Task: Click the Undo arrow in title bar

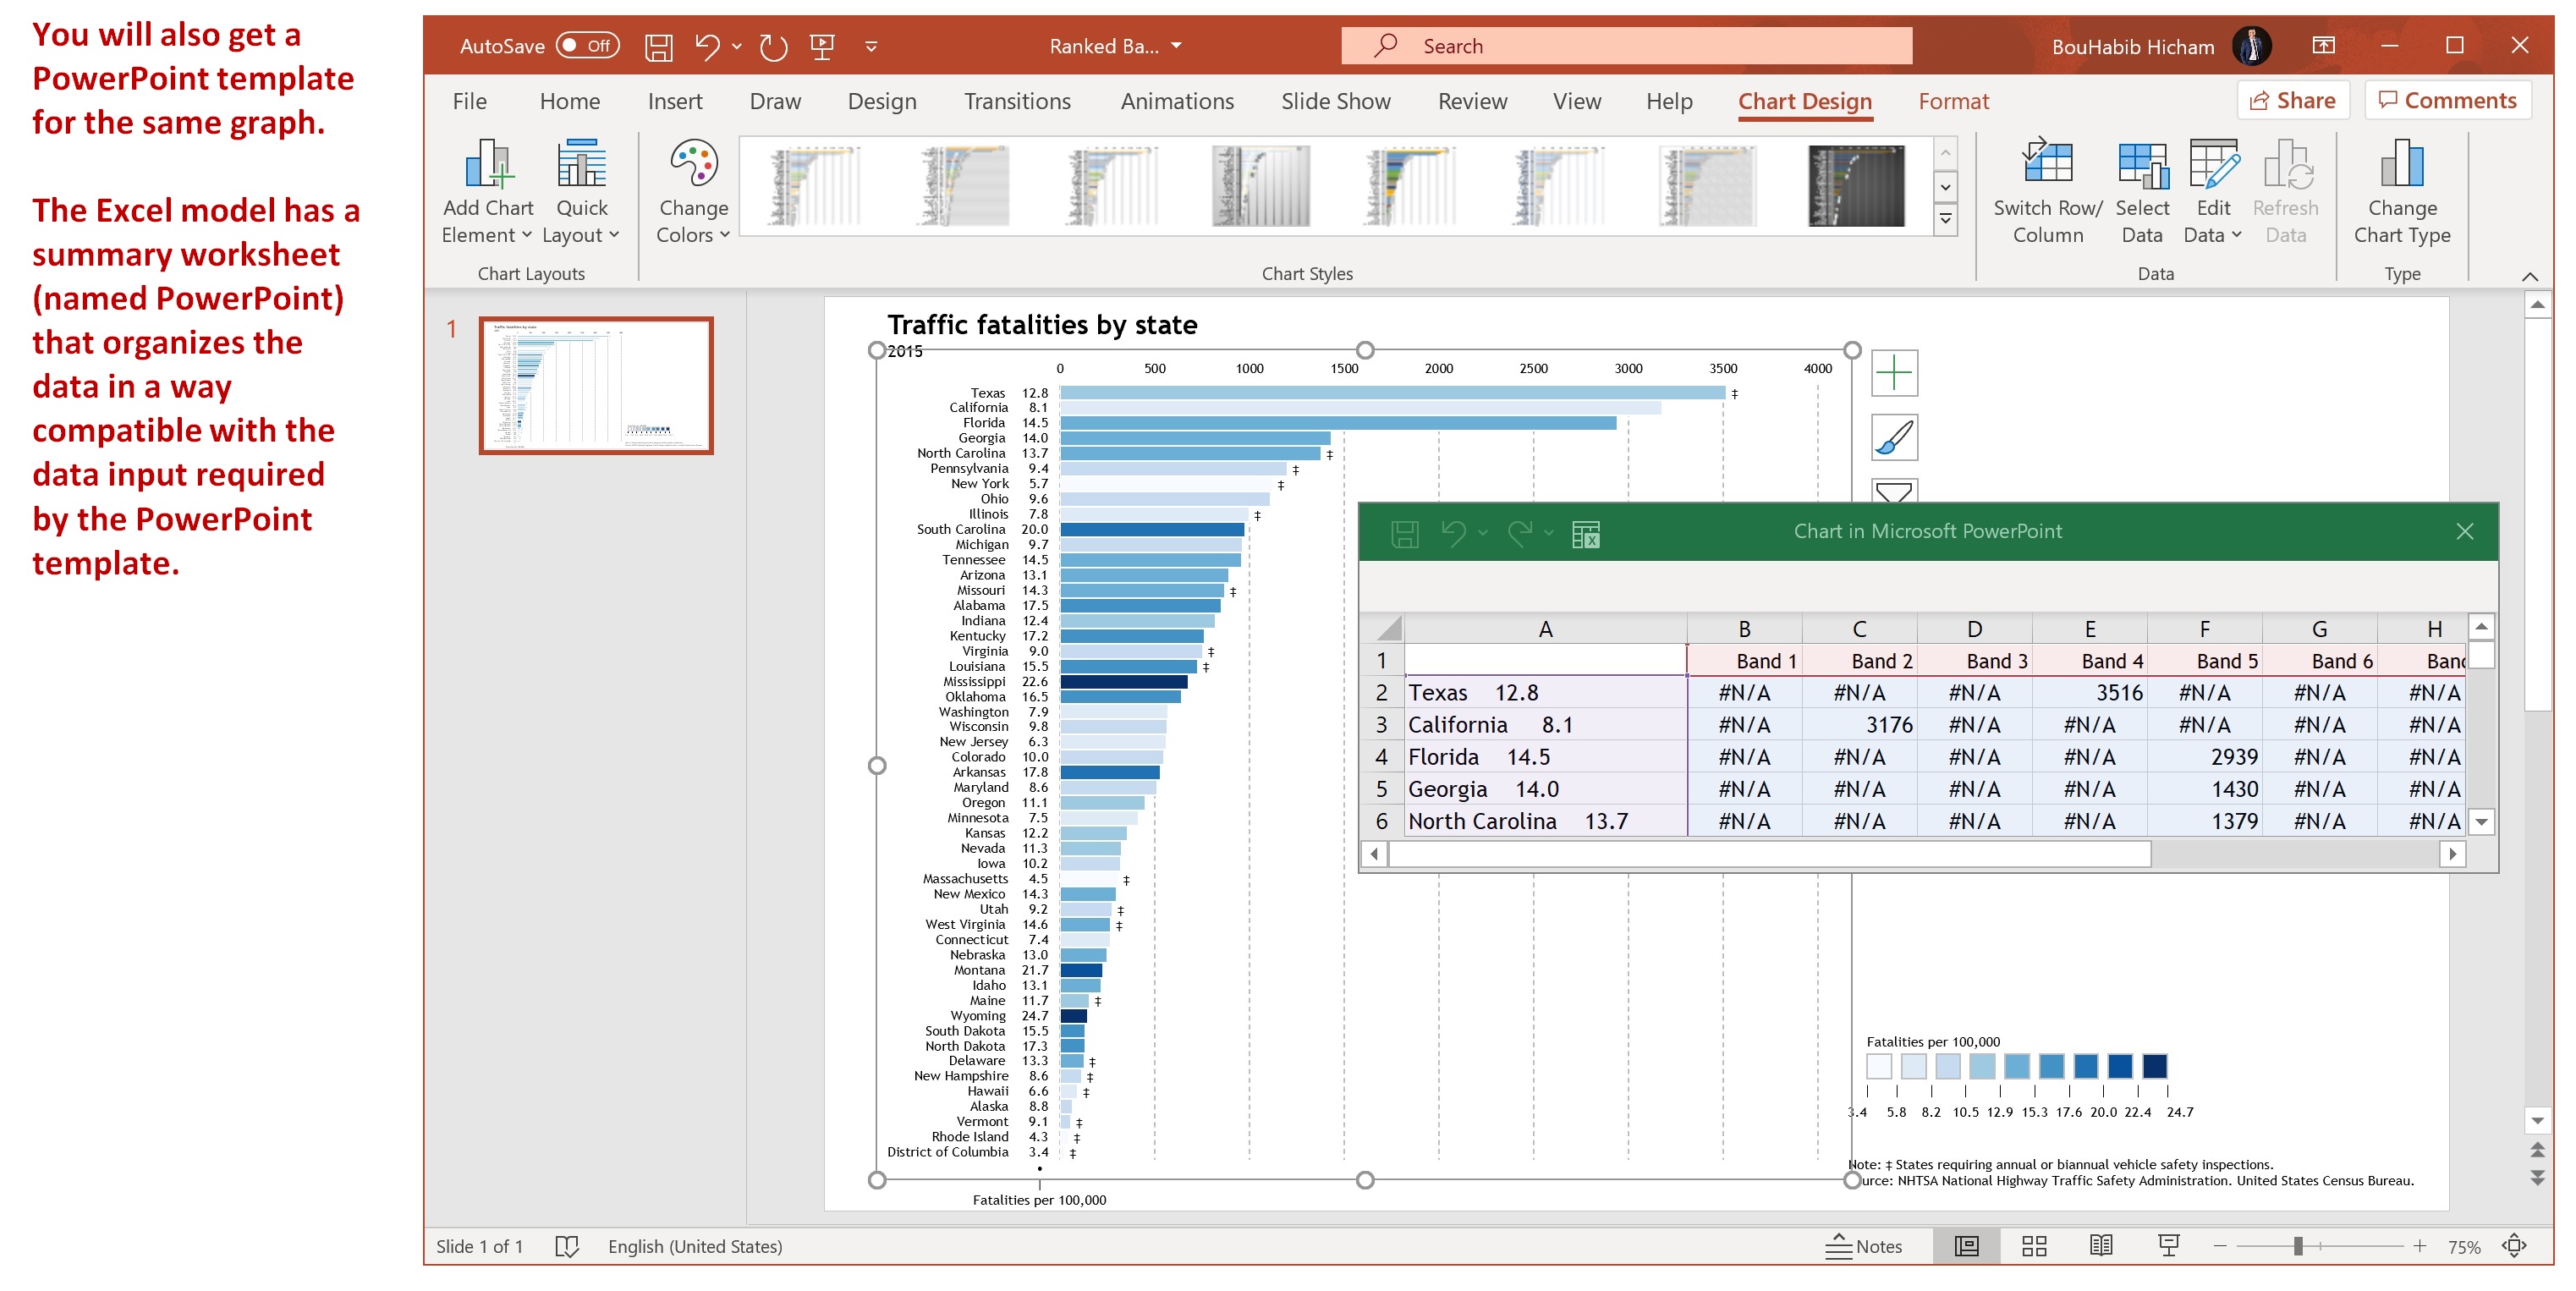Action: 707,46
